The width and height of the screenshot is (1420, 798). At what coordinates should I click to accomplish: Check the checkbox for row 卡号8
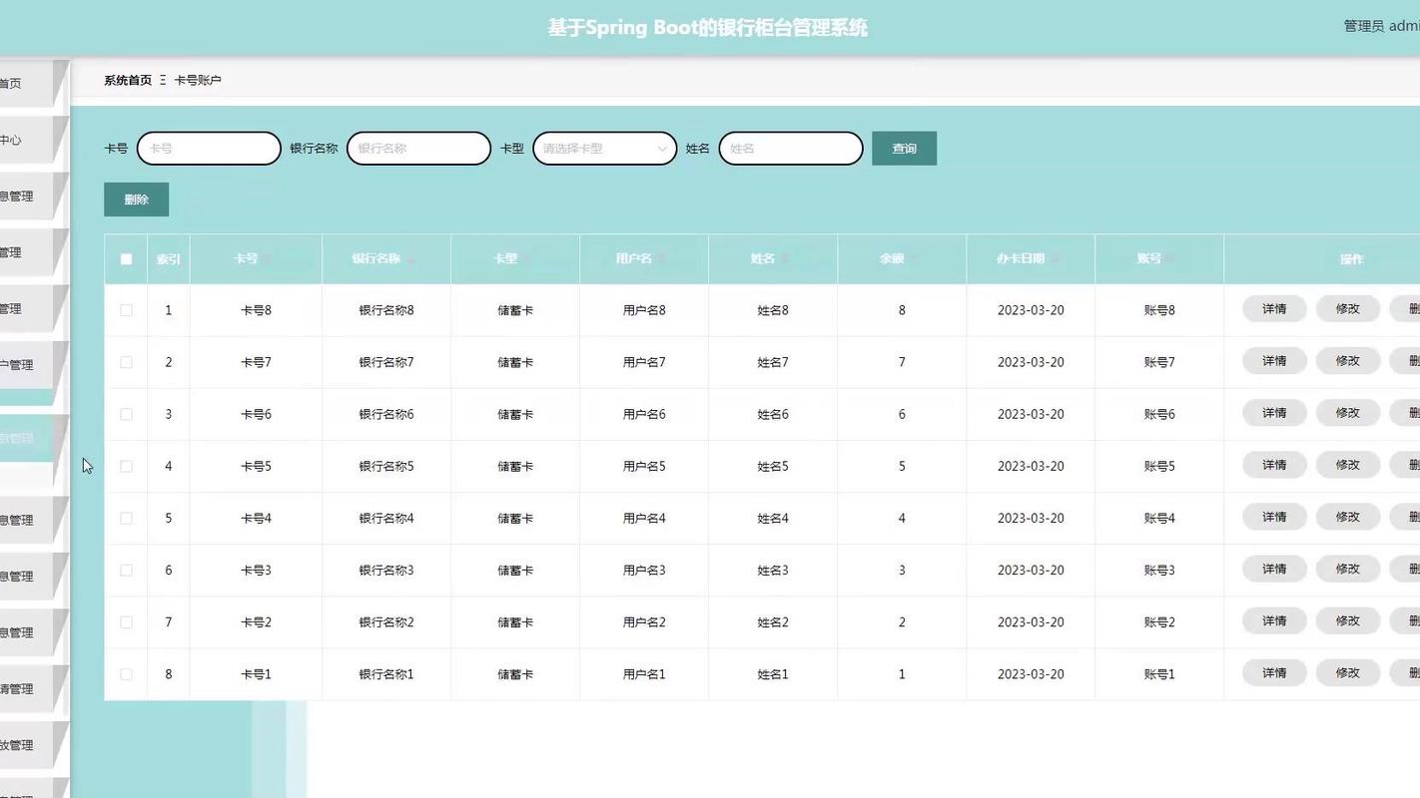click(126, 309)
